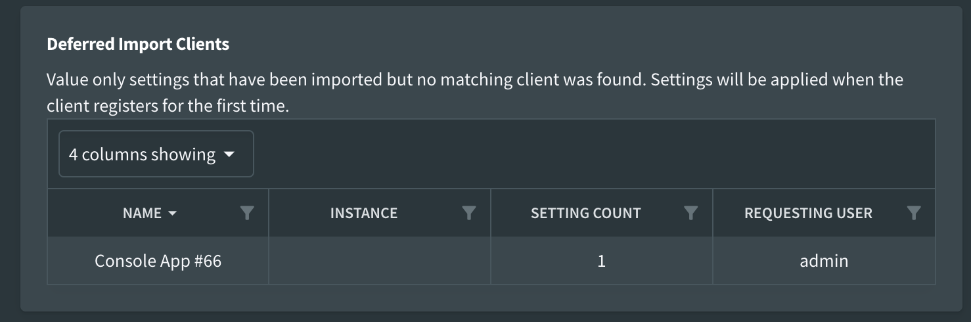Sort table by NAME column header
This screenshot has height=322, width=971.
click(142, 213)
